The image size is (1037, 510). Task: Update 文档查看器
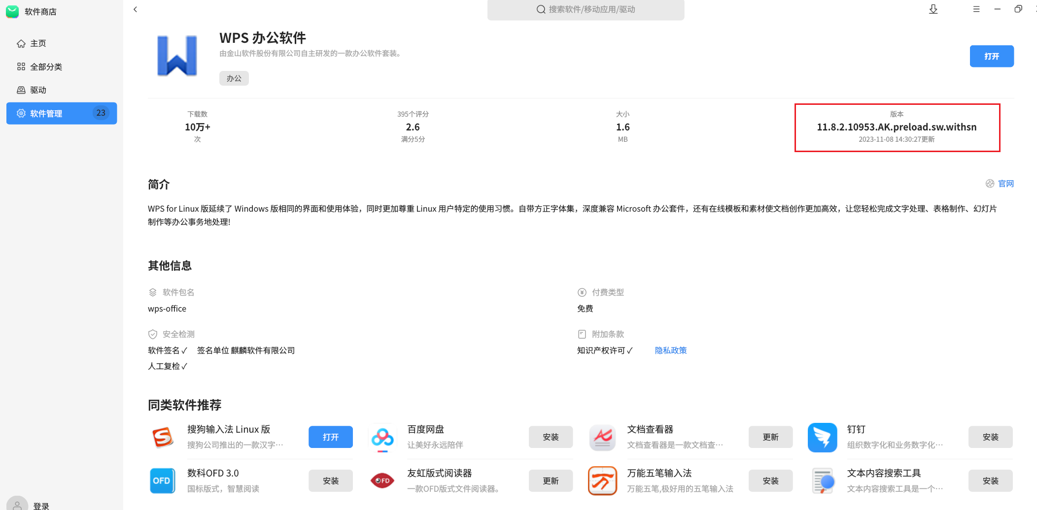pos(770,437)
